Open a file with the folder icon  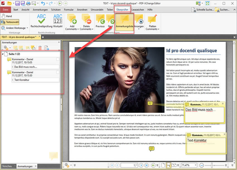(9, 3)
